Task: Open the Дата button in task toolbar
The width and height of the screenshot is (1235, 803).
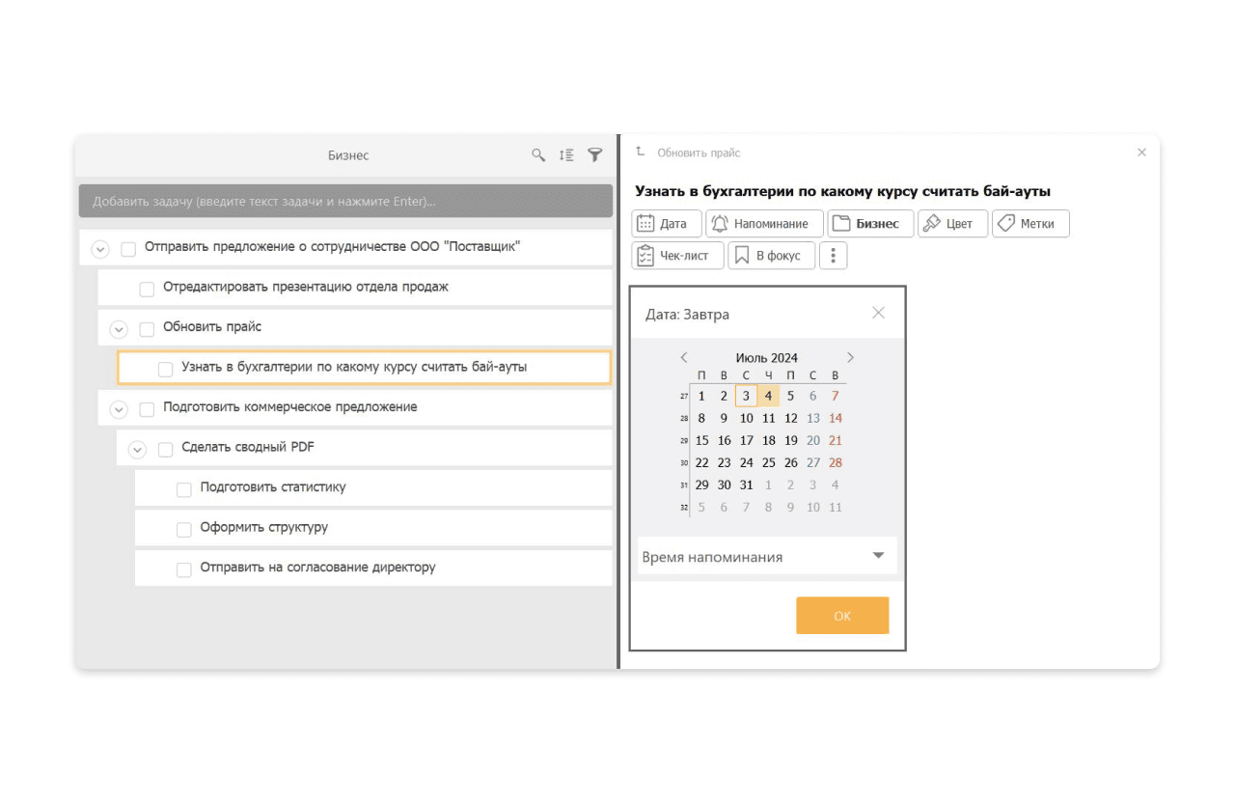Action: [x=666, y=224]
